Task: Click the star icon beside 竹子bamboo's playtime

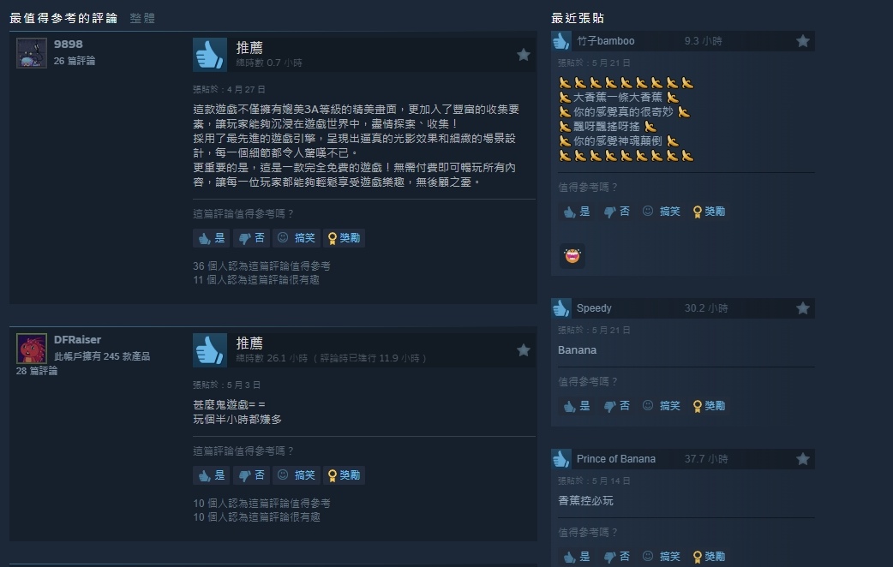Action: (803, 41)
